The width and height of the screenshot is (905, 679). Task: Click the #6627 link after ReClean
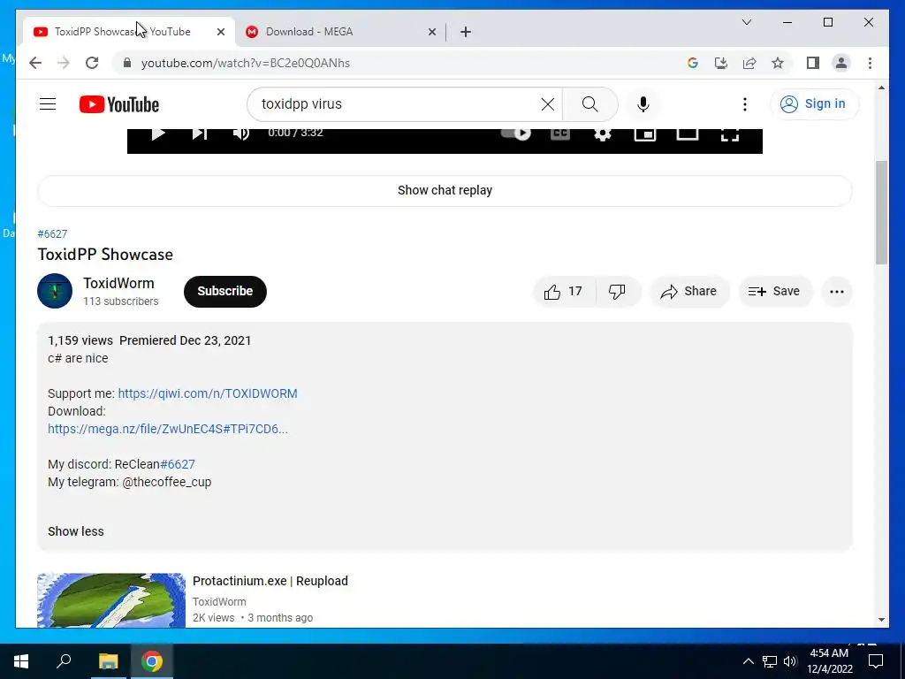point(177,464)
